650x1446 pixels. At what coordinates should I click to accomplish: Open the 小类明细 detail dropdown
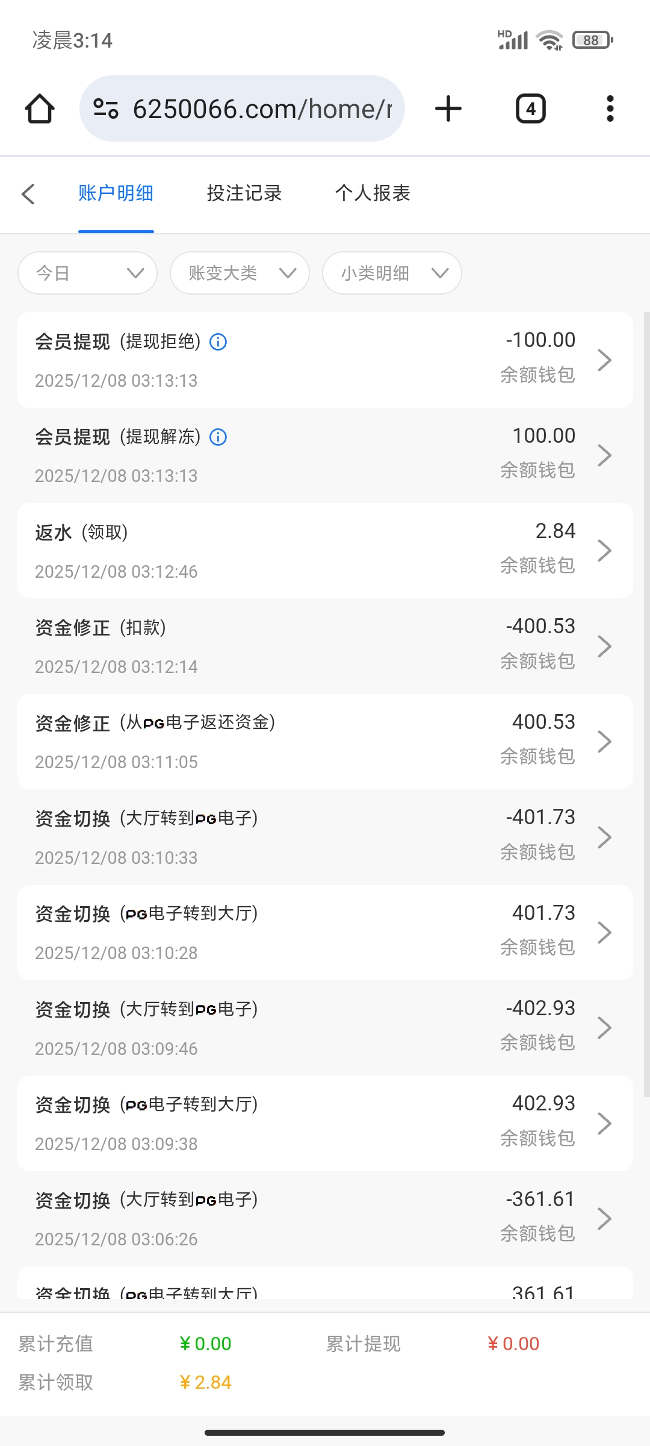point(391,272)
